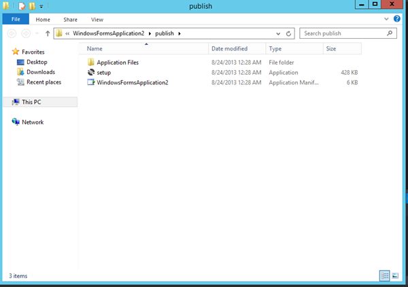The height and width of the screenshot is (287, 408).
Task: Open the Quick Access Toolbar customize dropdown
Action: (41, 6)
